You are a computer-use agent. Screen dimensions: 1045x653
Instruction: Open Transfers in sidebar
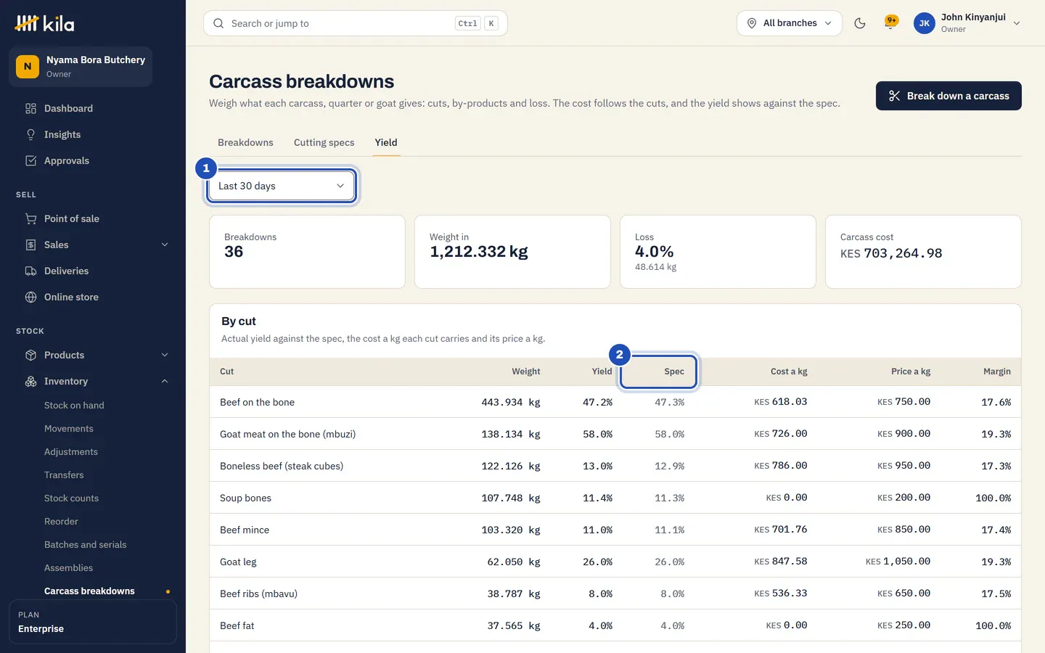[64, 475]
